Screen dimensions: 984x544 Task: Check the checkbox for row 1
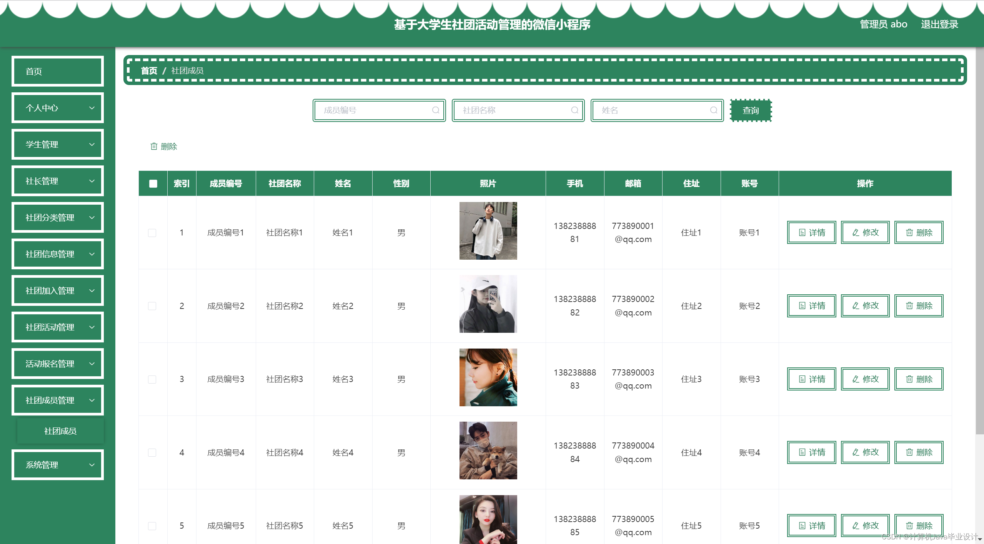[152, 233]
